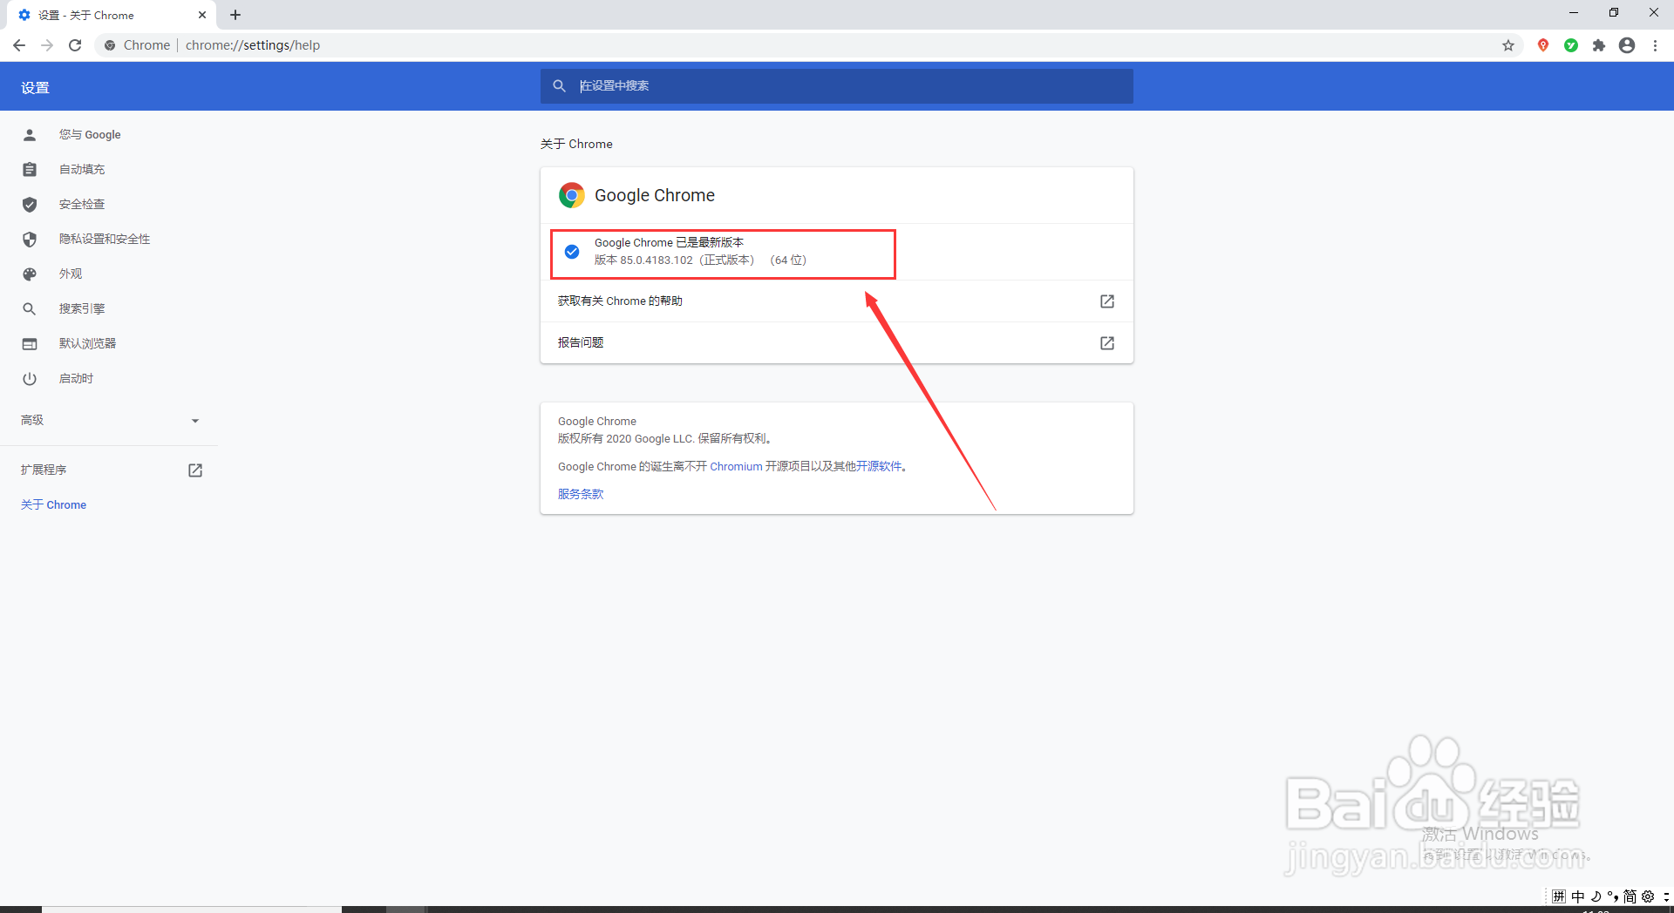Click the search field 在设置中搜索

[x=837, y=86]
